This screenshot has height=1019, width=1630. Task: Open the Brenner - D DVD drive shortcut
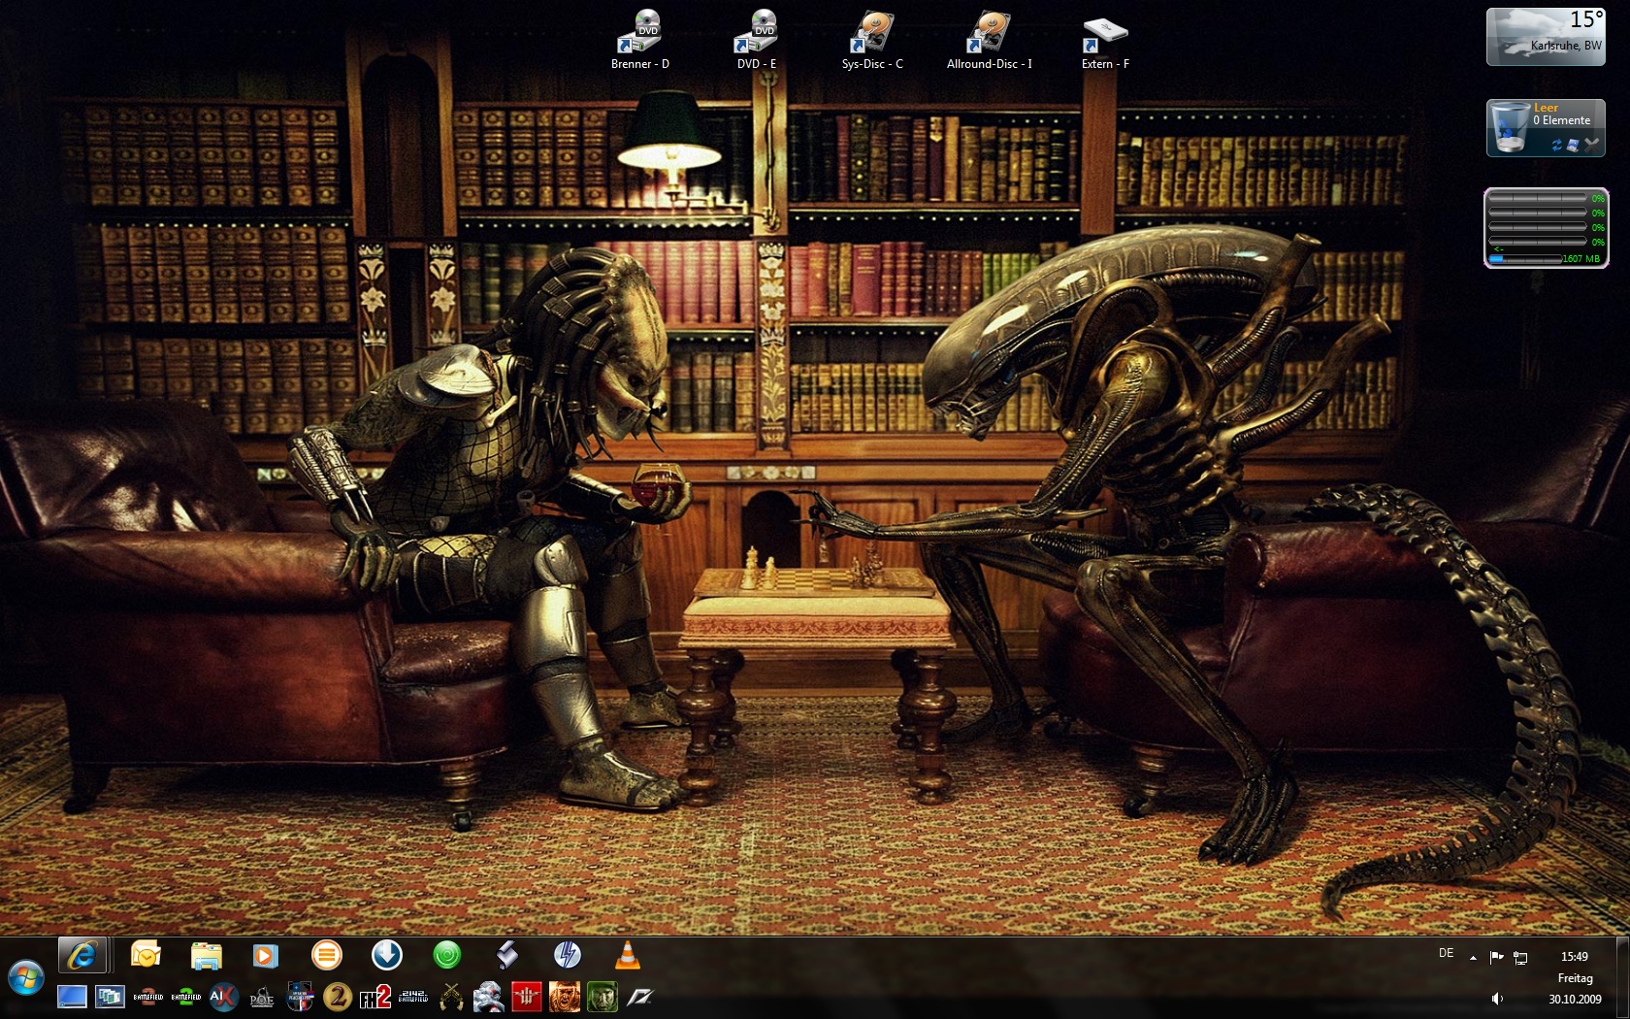coord(639,41)
